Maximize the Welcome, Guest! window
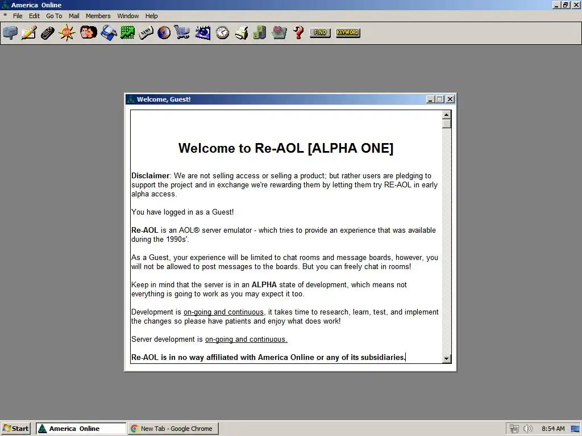Image resolution: width=582 pixels, height=436 pixels. 440,99
